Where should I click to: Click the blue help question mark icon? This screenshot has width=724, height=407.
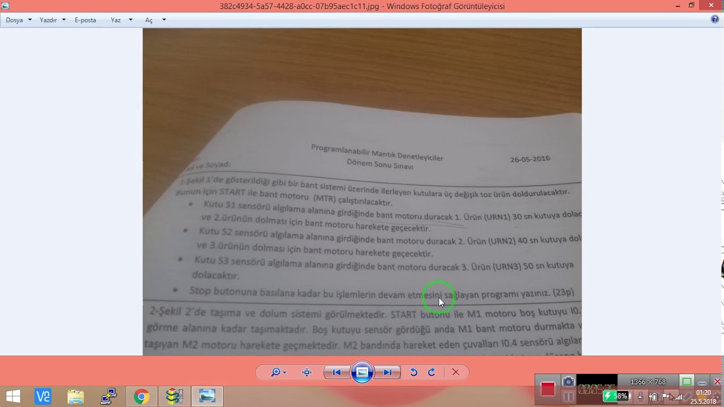(x=715, y=19)
